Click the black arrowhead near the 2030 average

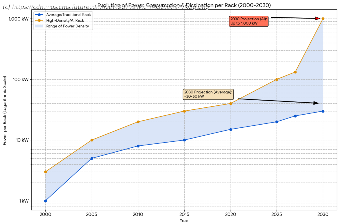click(316, 103)
